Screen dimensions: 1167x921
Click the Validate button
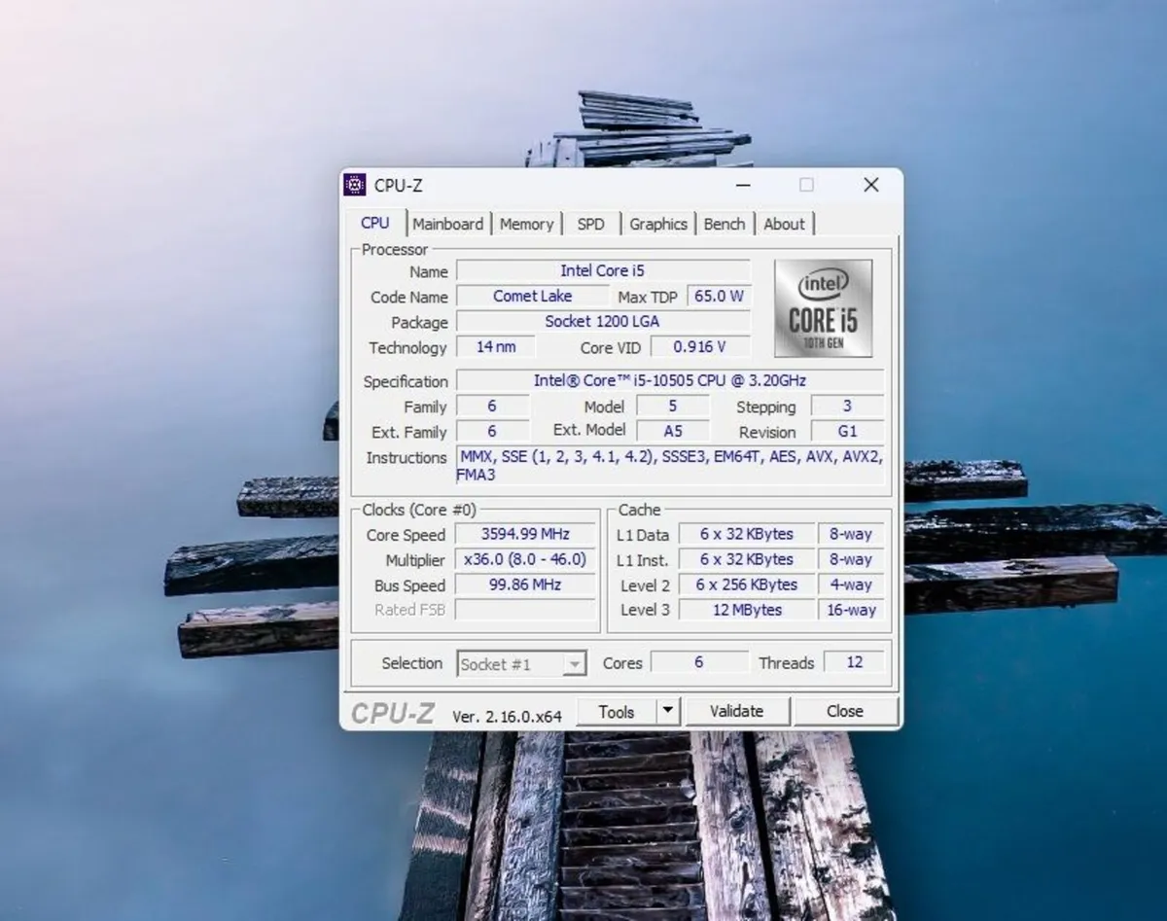(x=737, y=712)
